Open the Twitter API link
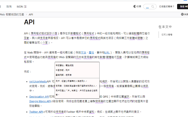 36,112
